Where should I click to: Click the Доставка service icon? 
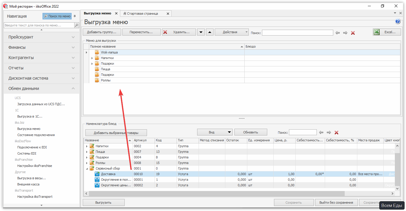click(x=97, y=174)
